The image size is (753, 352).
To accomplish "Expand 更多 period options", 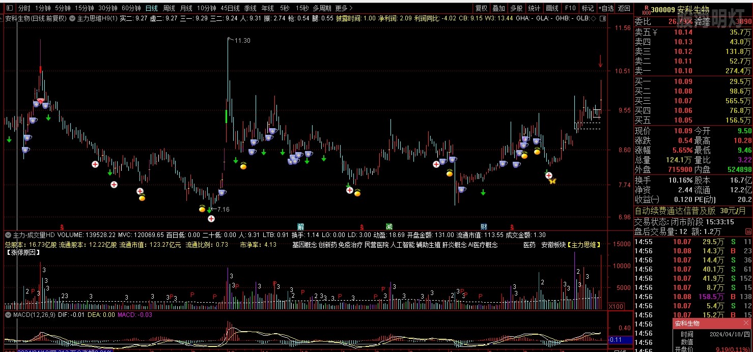I will (344, 9).
